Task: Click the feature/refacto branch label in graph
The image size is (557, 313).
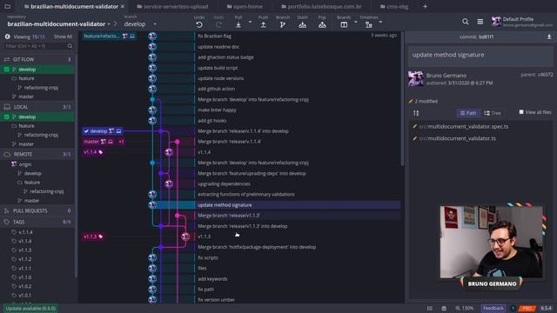Action: tap(109, 36)
